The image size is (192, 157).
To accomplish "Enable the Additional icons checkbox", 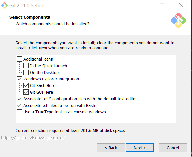I will [x=19, y=59].
